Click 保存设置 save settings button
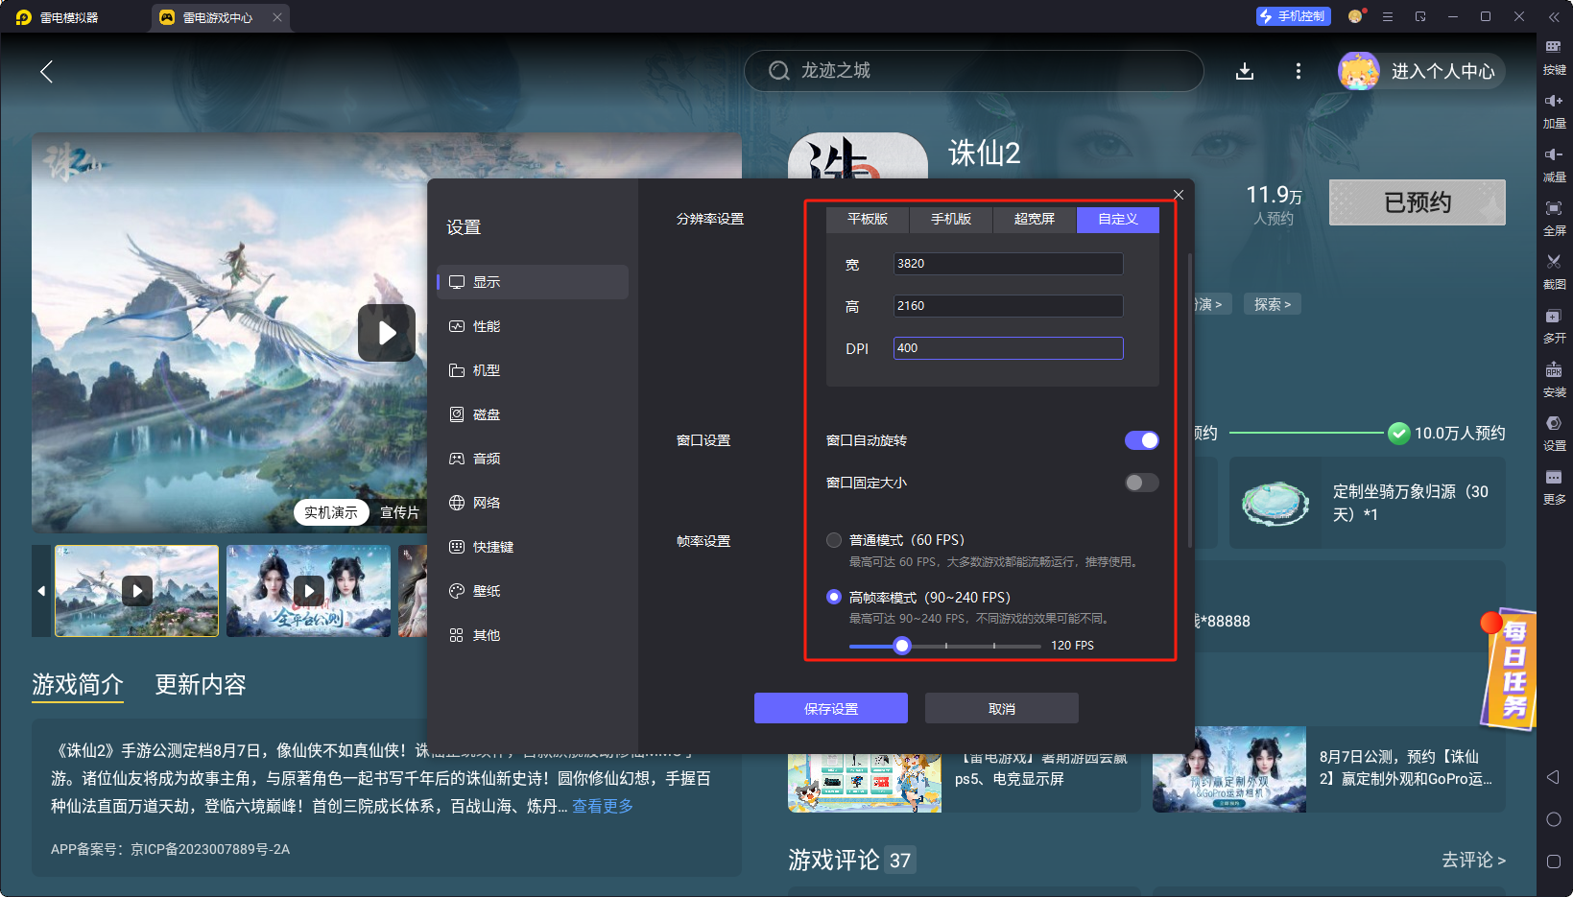This screenshot has height=897, width=1573. tap(831, 708)
